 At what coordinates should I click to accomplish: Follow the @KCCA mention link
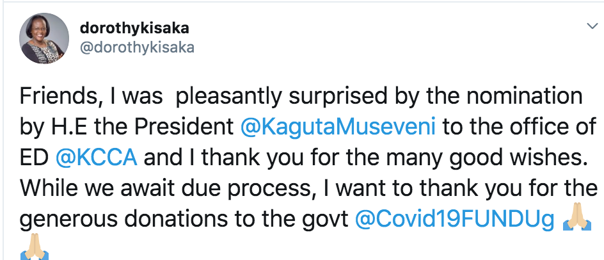97,158
